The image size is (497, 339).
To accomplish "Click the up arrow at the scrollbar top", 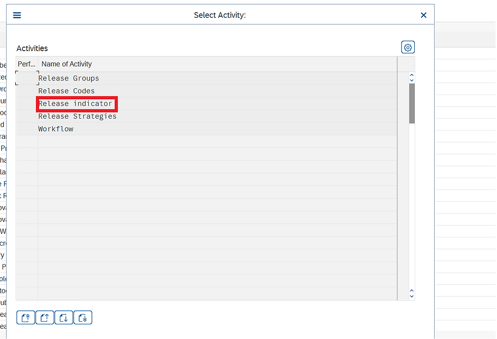I will 412,76.
